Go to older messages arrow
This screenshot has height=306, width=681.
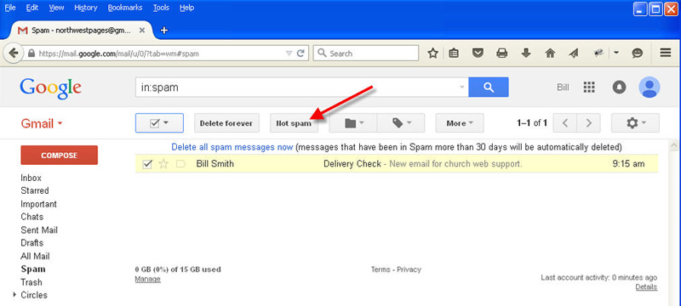click(589, 123)
